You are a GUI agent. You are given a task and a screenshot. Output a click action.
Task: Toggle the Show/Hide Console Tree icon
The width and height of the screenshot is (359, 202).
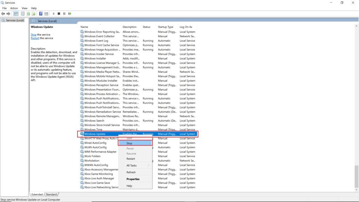tap(16, 14)
